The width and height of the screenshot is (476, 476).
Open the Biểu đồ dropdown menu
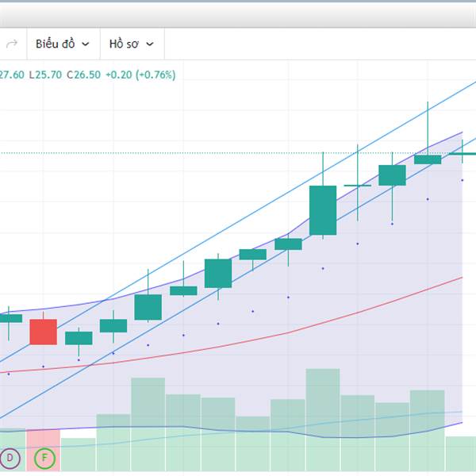click(x=63, y=44)
